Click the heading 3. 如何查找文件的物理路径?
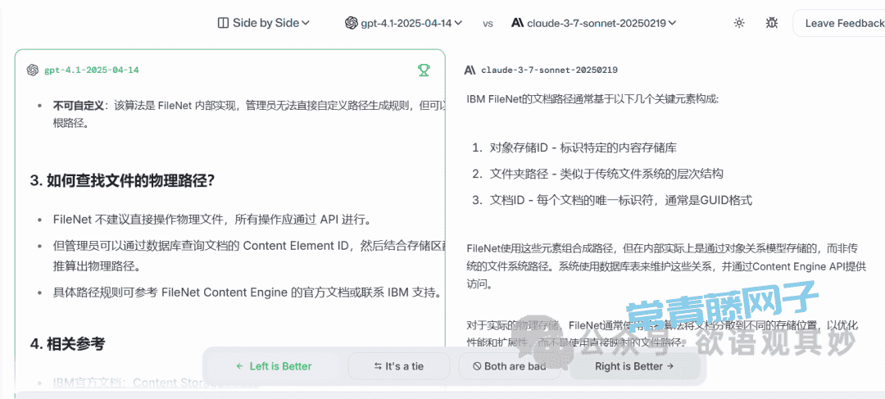 coord(122,180)
